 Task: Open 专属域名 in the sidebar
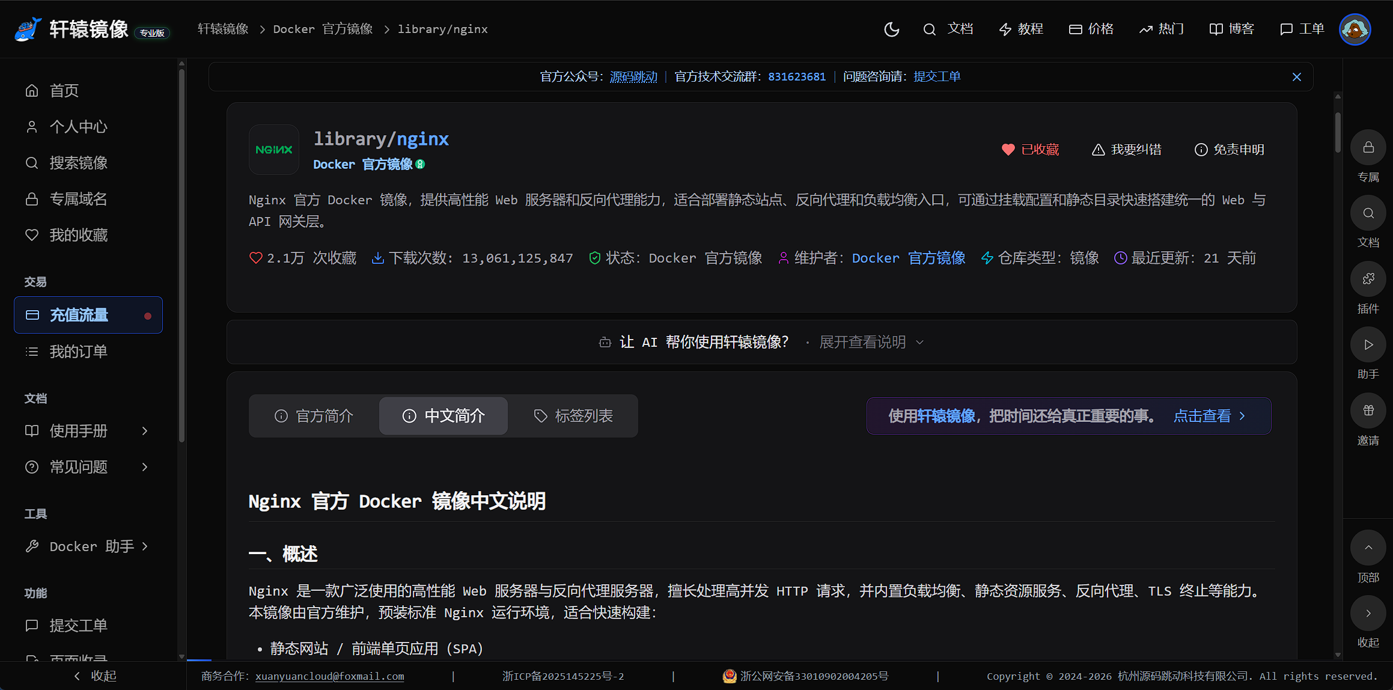88,199
